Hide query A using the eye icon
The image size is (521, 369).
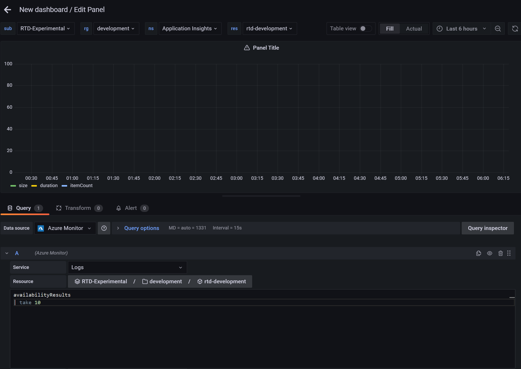(490, 253)
